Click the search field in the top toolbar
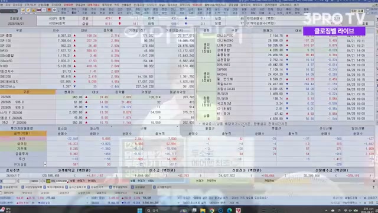This screenshot has height=213, width=378. pyautogui.click(x=9, y=11)
